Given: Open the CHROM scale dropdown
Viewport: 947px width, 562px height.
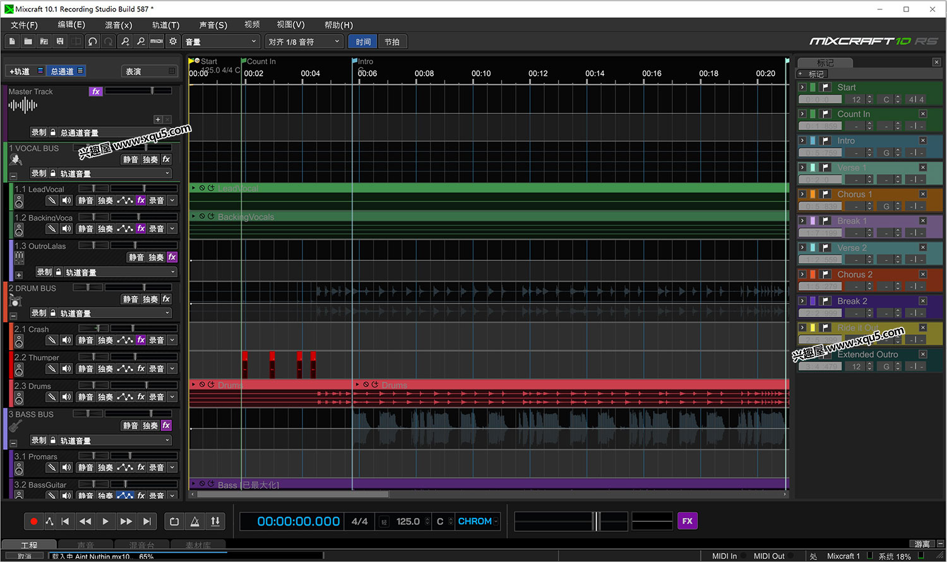Looking at the screenshot, I should pos(477,521).
